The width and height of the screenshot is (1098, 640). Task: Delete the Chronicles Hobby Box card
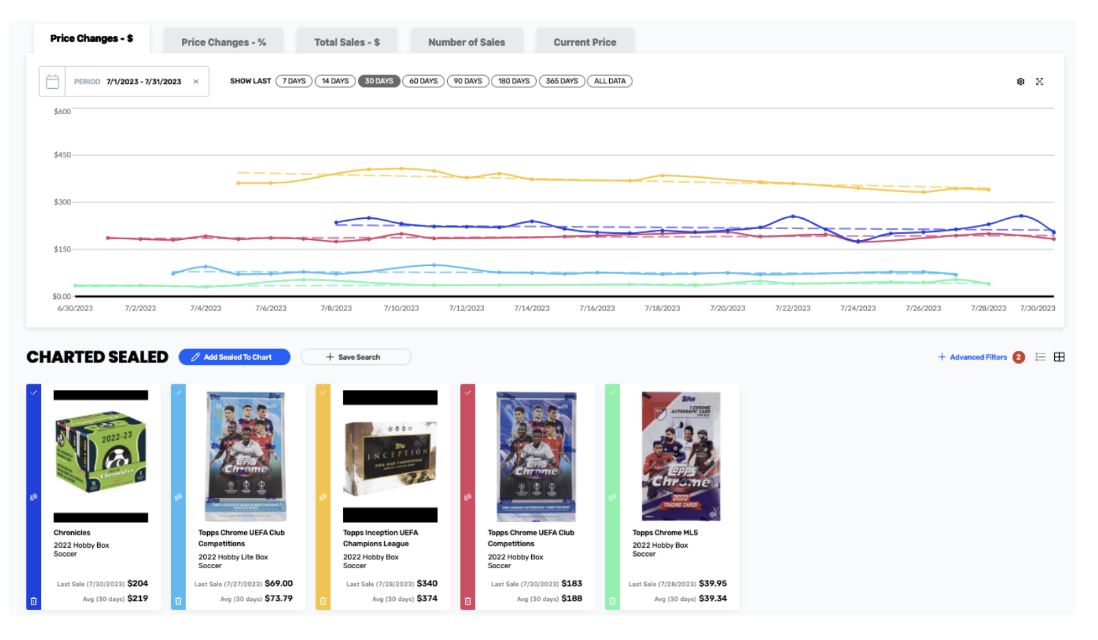click(34, 602)
